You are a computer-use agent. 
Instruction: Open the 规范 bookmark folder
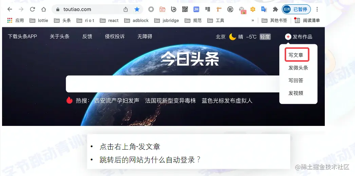point(193,20)
